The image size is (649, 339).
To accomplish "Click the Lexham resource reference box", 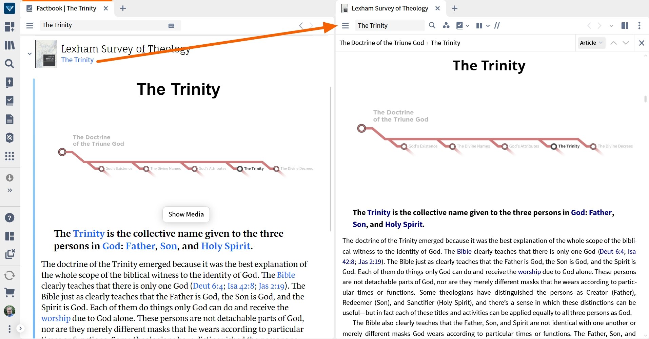I will [390, 25].
